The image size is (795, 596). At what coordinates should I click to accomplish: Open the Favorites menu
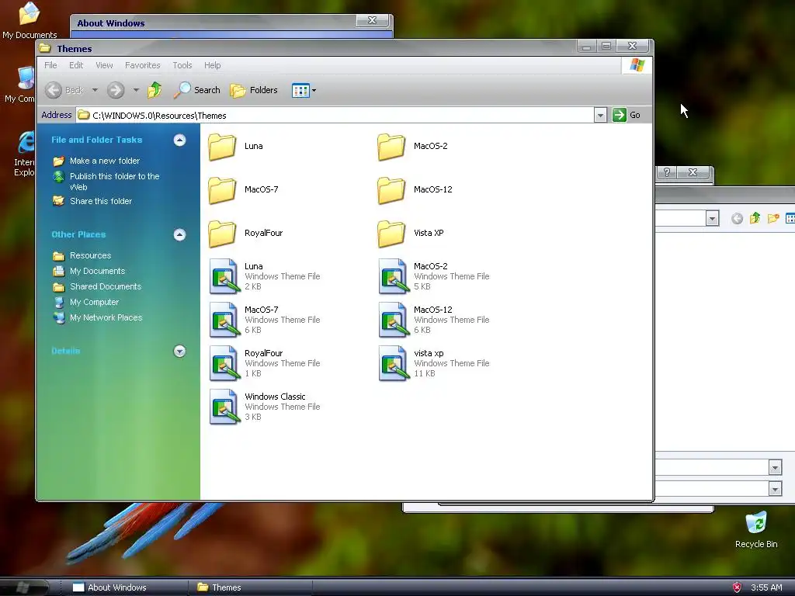coord(143,65)
